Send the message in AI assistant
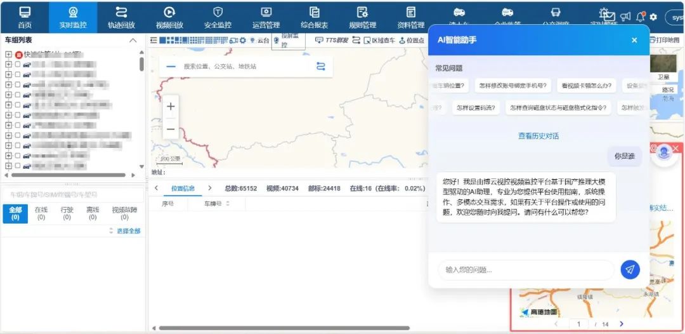The width and height of the screenshot is (685, 334). [x=630, y=270]
